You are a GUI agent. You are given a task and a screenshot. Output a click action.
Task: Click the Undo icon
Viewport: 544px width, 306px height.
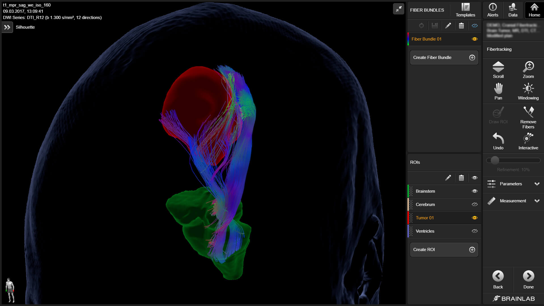click(498, 141)
